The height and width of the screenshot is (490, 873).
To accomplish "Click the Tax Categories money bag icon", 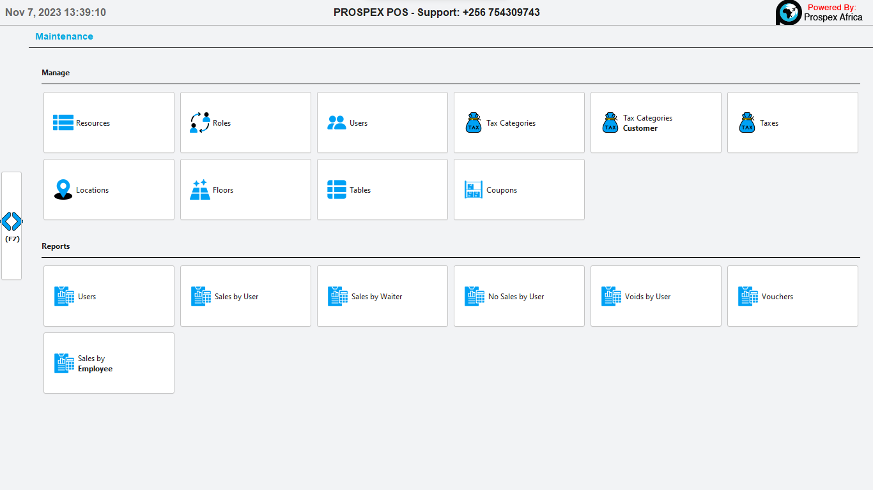I will click(473, 122).
